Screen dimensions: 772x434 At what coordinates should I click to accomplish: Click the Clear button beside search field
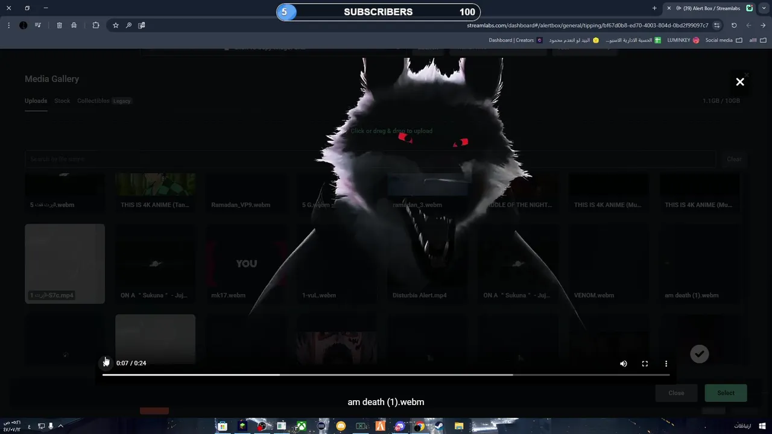click(x=734, y=159)
